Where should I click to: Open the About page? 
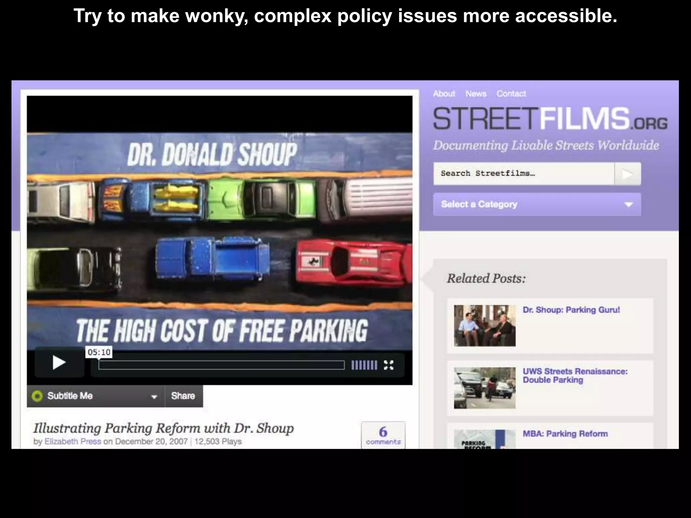(444, 94)
